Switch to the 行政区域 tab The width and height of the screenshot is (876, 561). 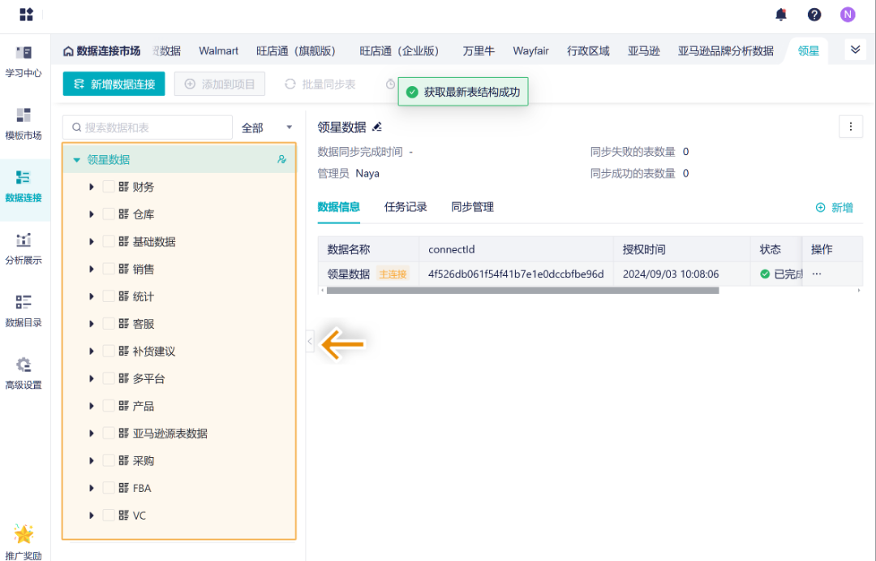(x=588, y=51)
